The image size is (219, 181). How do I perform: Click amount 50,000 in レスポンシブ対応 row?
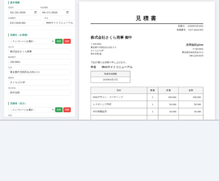coord(198,104)
